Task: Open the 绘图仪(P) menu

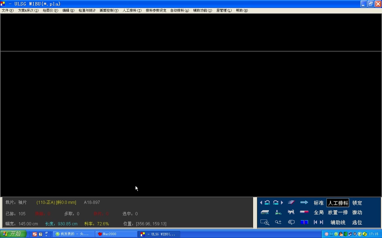Action: tap(50, 10)
